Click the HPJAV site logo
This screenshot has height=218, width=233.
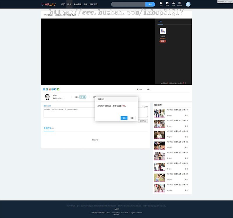click(x=48, y=4)
